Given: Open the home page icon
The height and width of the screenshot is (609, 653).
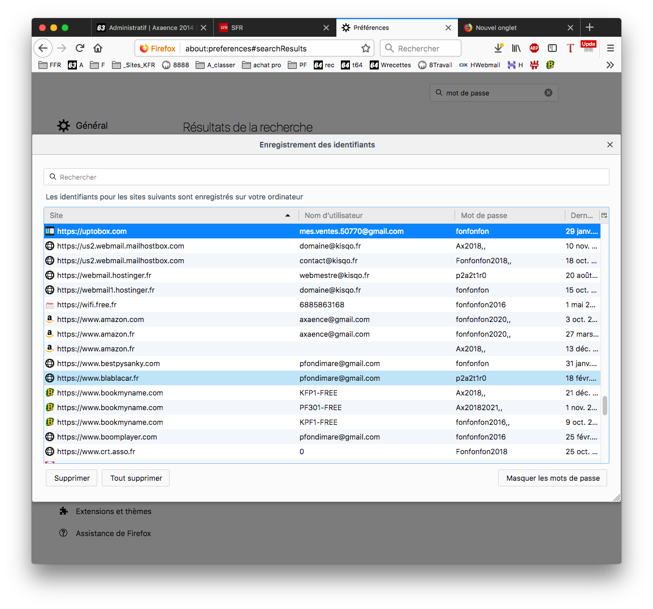Looking at the screenshot, I should point(98,48).
